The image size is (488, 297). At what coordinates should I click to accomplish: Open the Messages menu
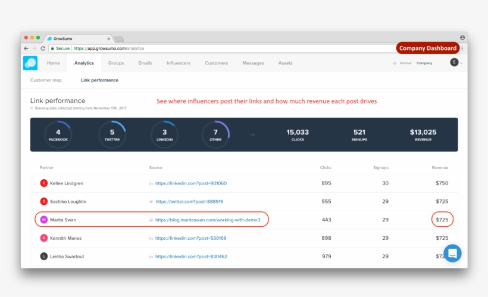coord(253,63)
